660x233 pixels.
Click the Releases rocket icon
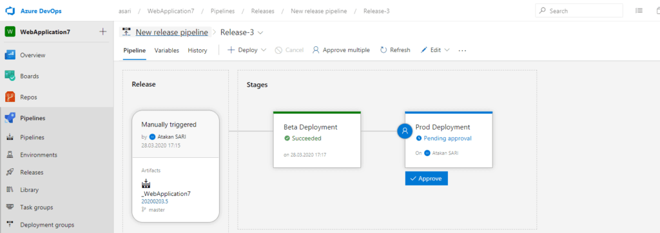[10, 172]
